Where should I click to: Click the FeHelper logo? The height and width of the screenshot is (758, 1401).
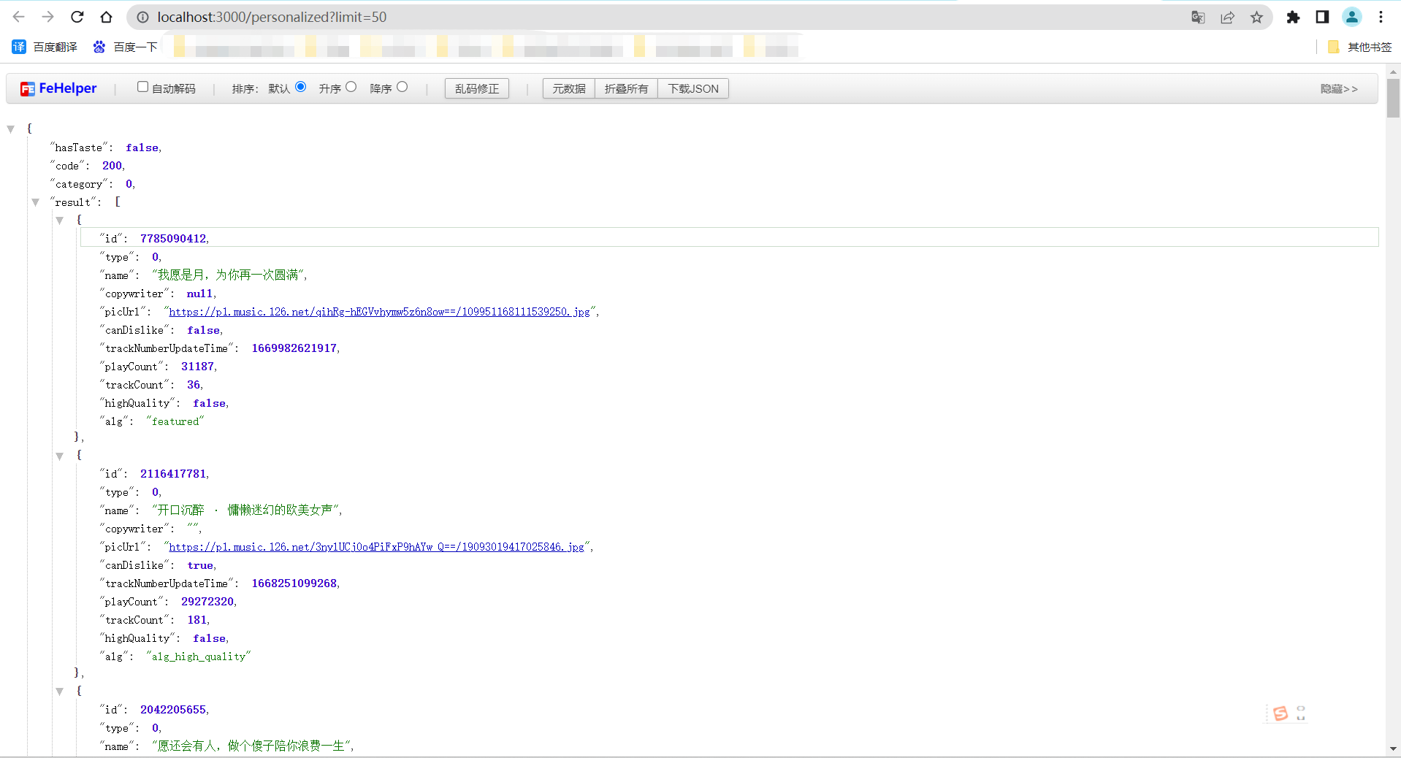(x=58, y=88)
